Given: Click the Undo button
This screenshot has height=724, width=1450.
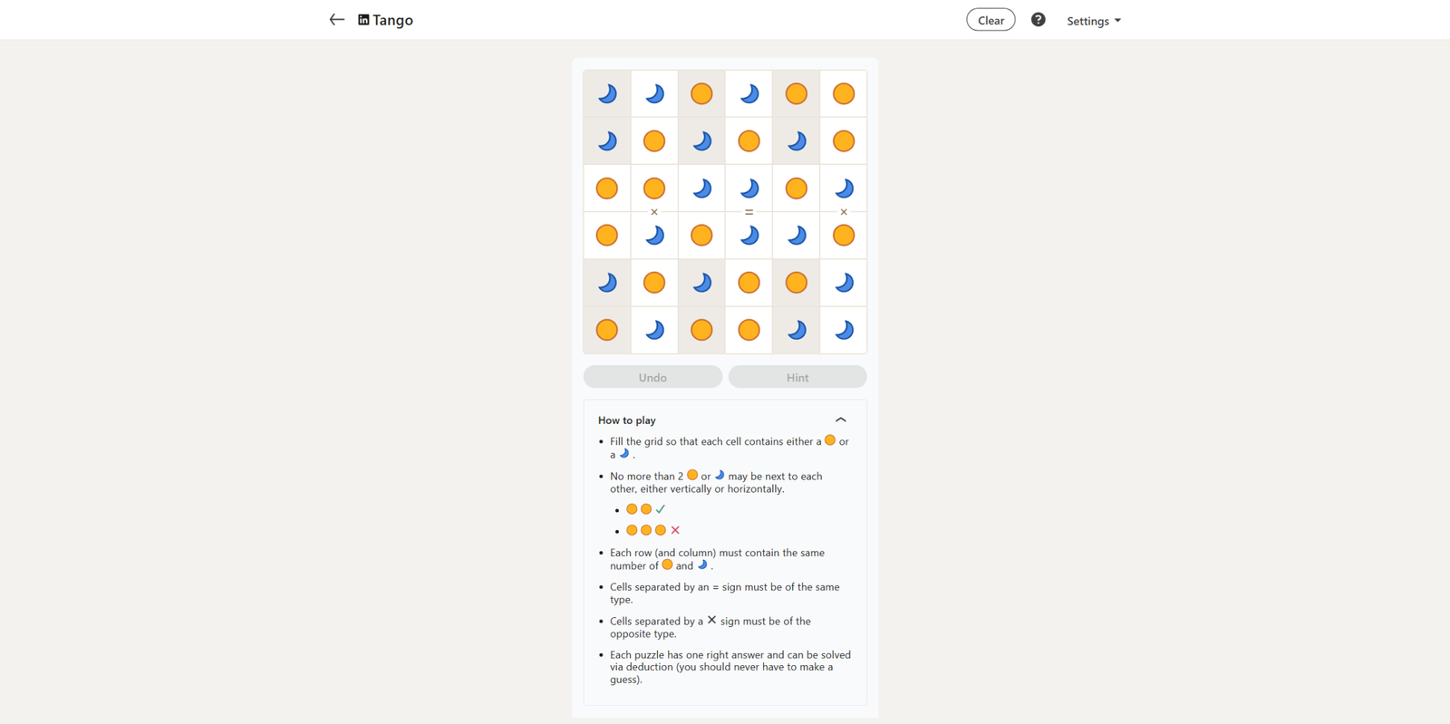Looking at the screenshot, I should click(652, 377).
